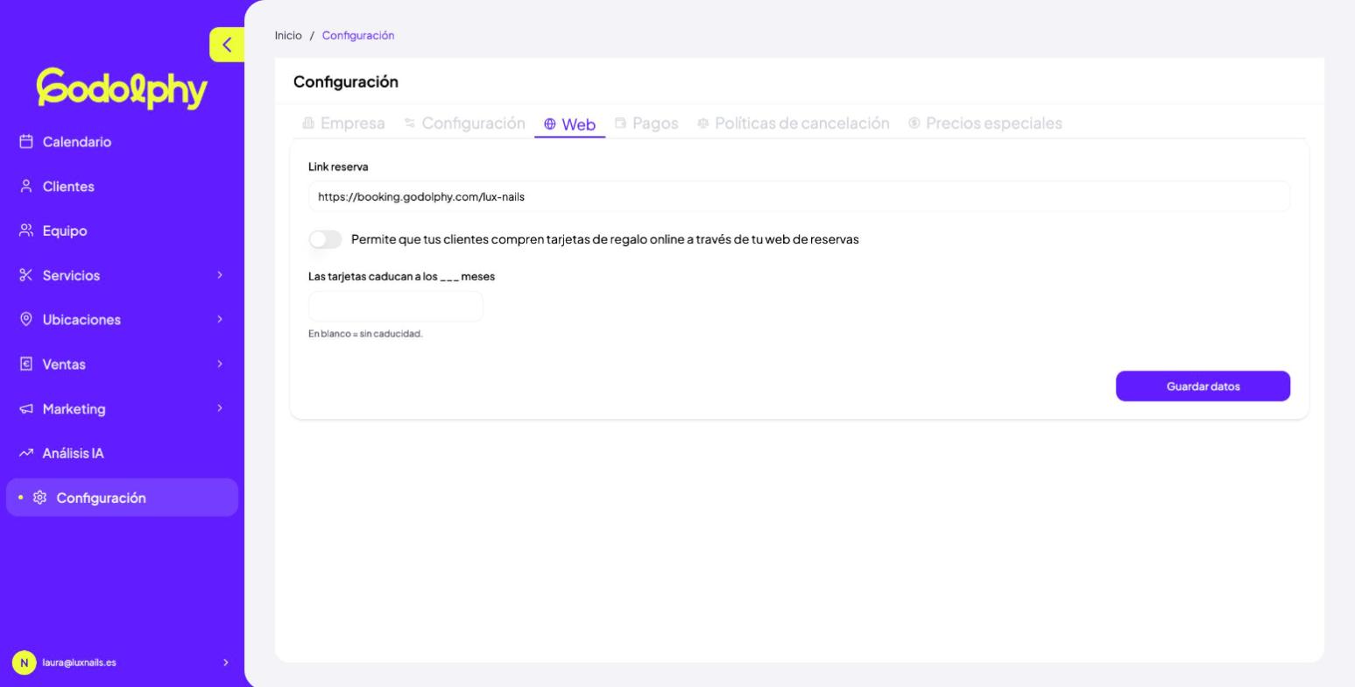Click the trend arrow icon beside Análisis IA

26,453
